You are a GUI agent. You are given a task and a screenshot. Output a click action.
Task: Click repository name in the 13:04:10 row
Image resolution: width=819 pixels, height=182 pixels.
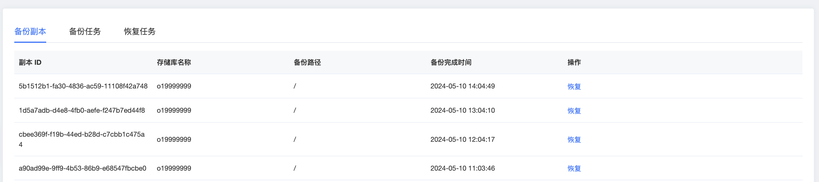tap(174, 110)
